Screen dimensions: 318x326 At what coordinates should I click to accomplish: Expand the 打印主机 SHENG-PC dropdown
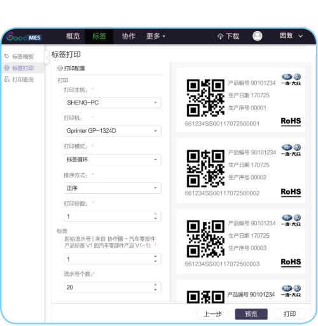pyautogui.click(x=113, y=102)
